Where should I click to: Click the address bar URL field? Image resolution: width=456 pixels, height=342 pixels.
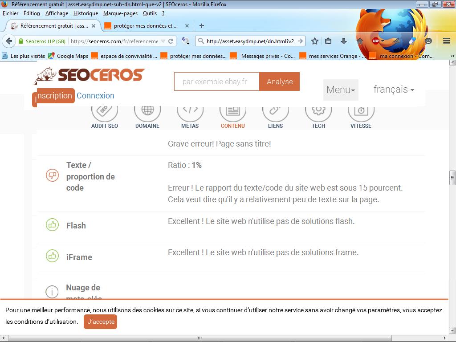coord(114,41)
